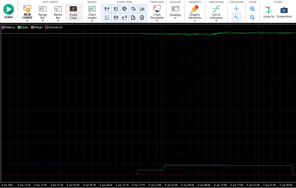Click the '5 Jun 01:30' time axis label
Viewport: 296px width, 188px height.
(73, 185)
